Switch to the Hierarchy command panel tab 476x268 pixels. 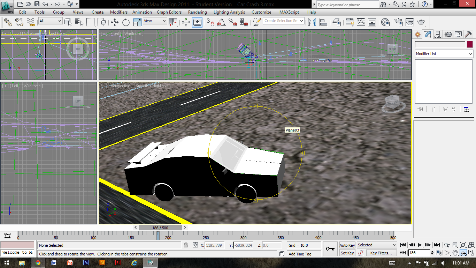point(438,34)
